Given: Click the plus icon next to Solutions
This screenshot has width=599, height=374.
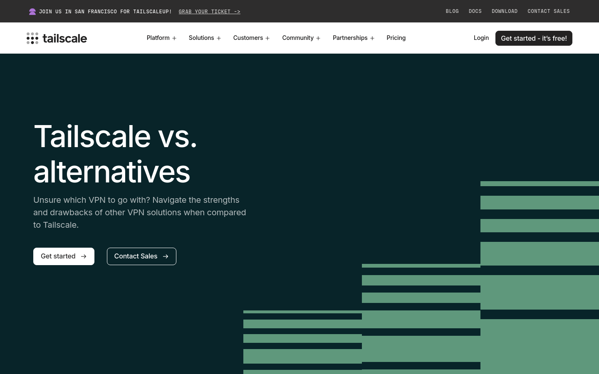Looking at the screenshot, I should pos(219,38).
